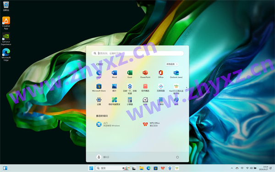Open the Hao123 pinned shortcut

pyautogui.click(x=176, y=89)
